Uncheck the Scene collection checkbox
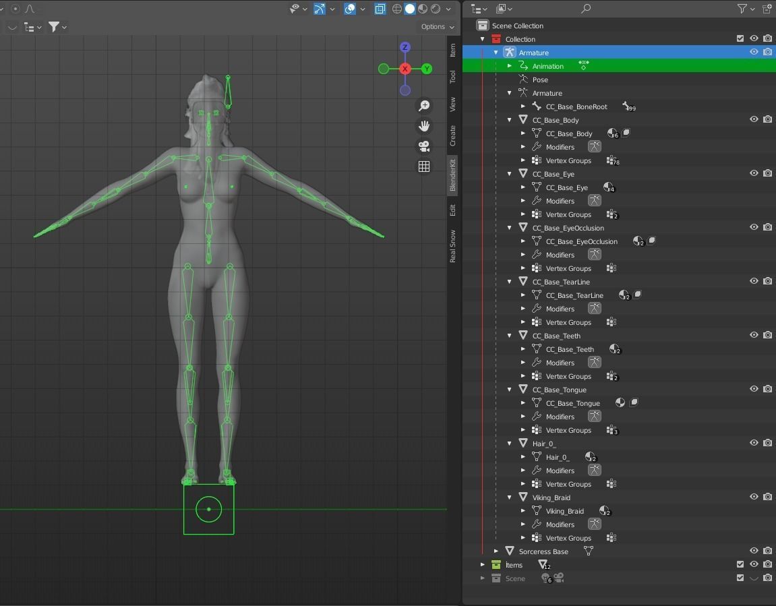The width and height of the screenshot is (776, 606). click(740, 577)
